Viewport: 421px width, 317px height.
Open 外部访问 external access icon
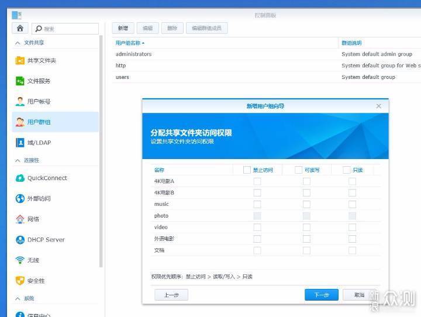coord(20,198)
